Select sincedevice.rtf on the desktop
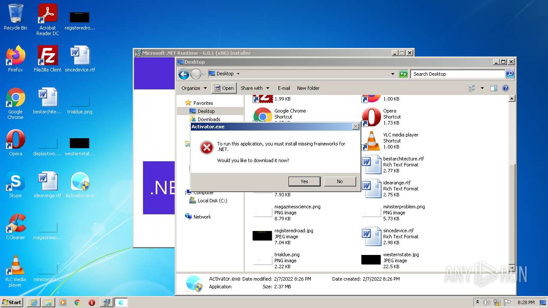 (80, 59)
